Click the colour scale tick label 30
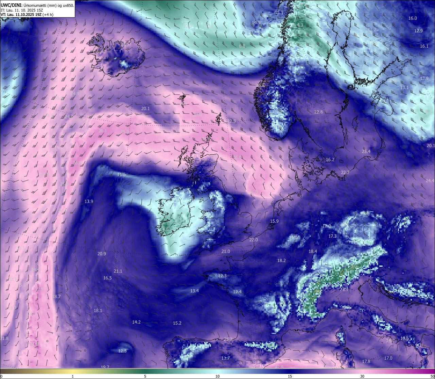The width and height of the screenshot is (435, 379). [362, 376]
